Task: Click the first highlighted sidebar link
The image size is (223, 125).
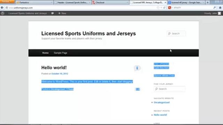Action: (161, 64)
